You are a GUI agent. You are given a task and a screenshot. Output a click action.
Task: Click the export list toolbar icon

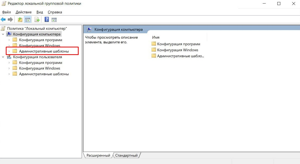coord(37,19)
